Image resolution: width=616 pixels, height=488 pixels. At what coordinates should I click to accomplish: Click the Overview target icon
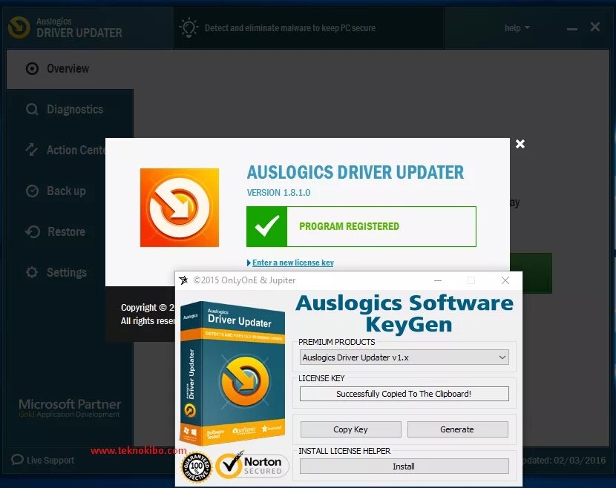(32, 69)
